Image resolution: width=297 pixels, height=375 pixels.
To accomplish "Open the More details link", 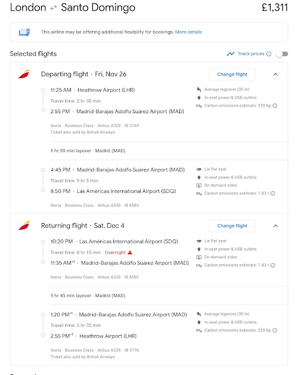I will (x=188, y=32).
